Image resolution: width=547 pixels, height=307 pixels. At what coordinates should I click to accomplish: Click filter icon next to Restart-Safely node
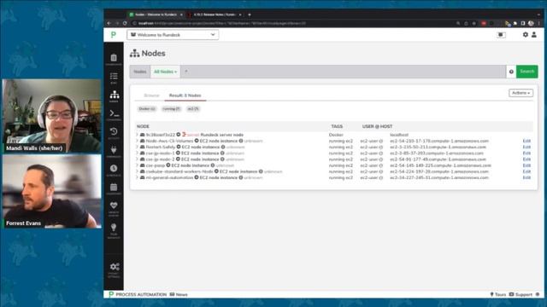[179, 147]
